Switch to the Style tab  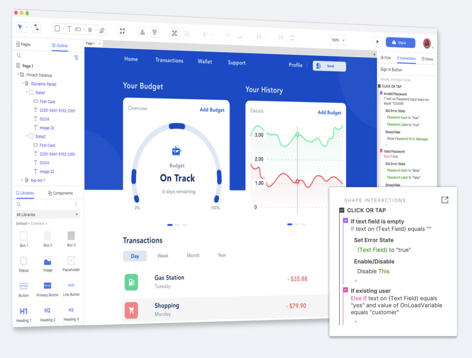tap(386, 58)
